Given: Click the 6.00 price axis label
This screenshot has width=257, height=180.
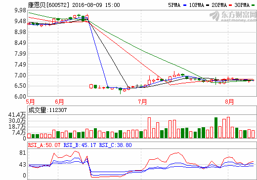Looking at the screenshot, I should tap(20, 97).
